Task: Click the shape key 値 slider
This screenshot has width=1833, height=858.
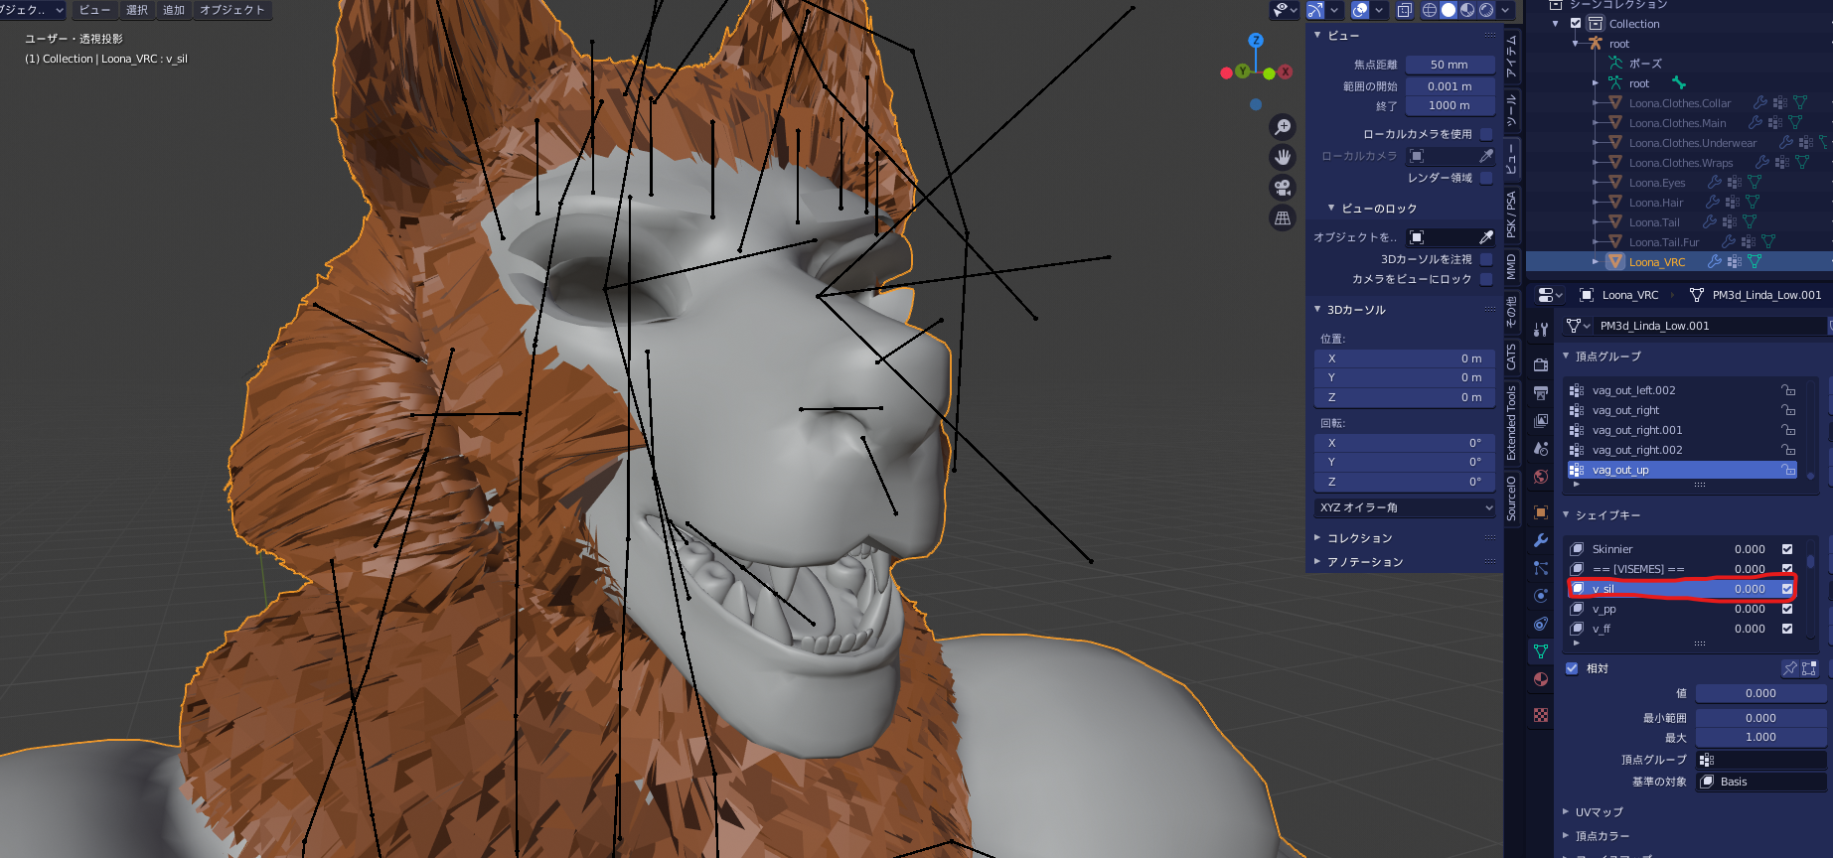Action: click(1761, 693)
